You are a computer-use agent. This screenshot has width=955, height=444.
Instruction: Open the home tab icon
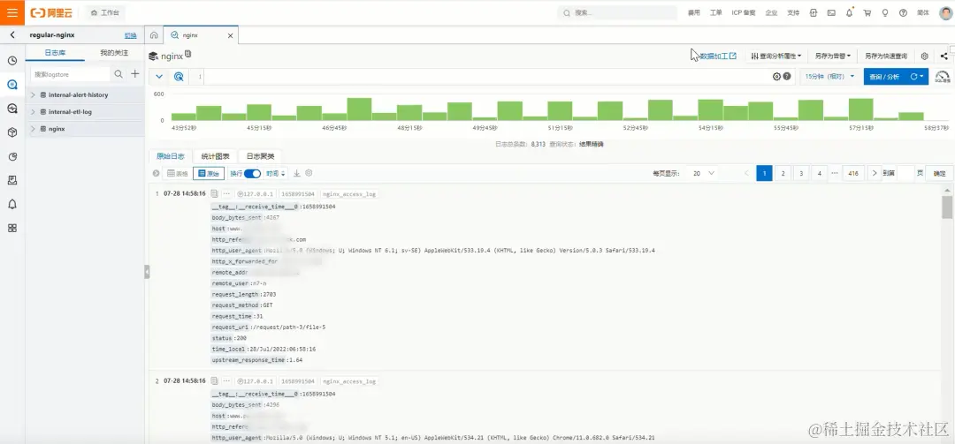tap(154, 35)
